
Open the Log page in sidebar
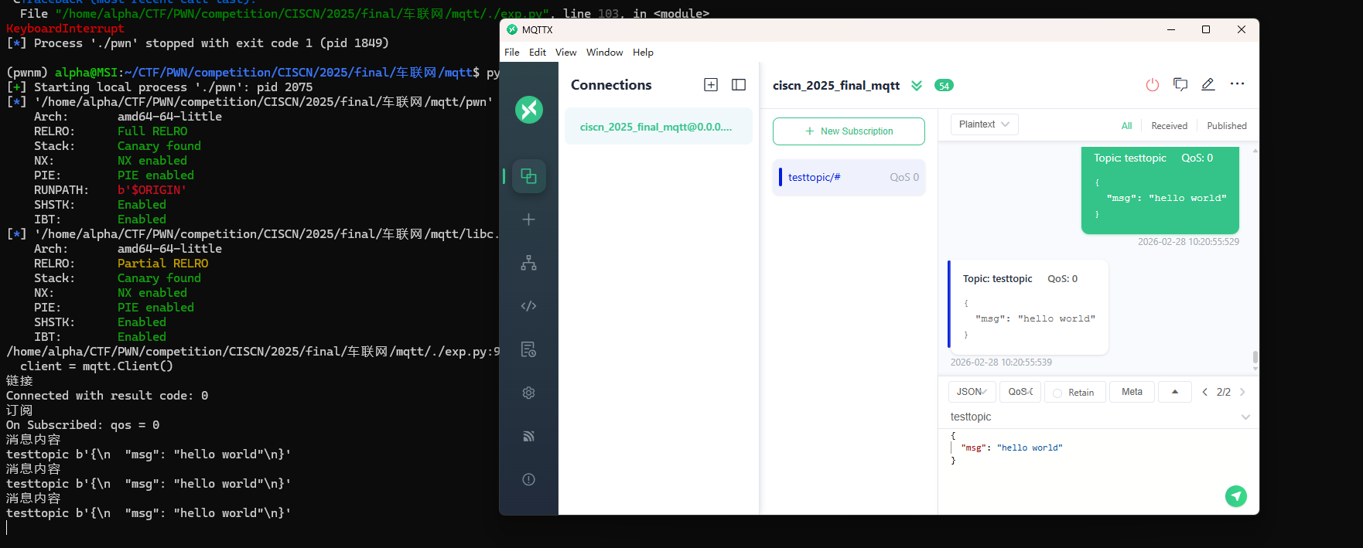point(528,349)
